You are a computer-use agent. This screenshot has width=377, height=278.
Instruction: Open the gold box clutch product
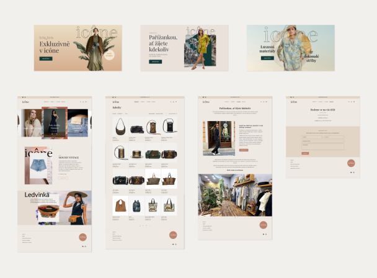[136, 153]
